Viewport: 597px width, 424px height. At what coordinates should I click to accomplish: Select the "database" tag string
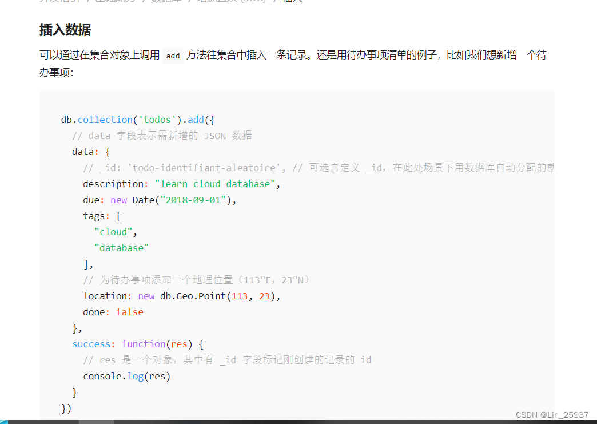pos(121,248)
